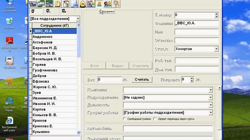
Task: Click the Видео button
Action: (x=118, y=66)
